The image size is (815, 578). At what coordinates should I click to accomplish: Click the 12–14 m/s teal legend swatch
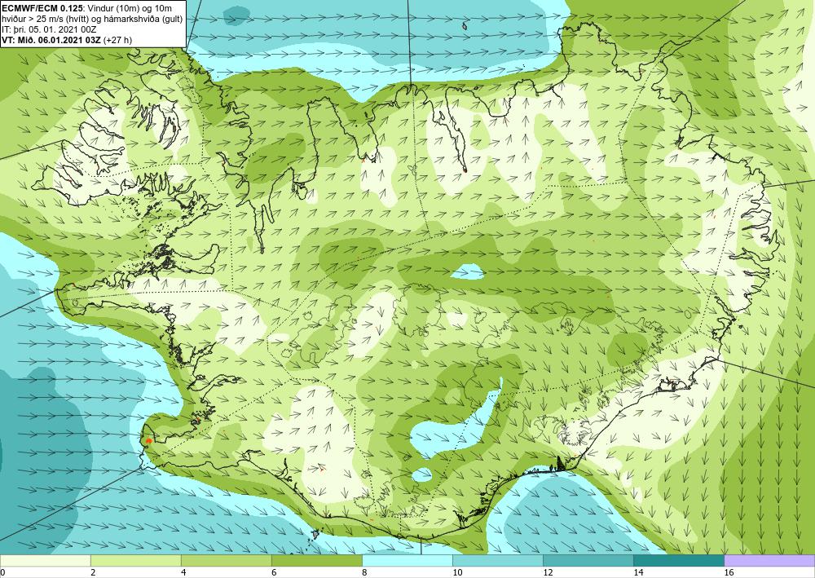(588, 560)
